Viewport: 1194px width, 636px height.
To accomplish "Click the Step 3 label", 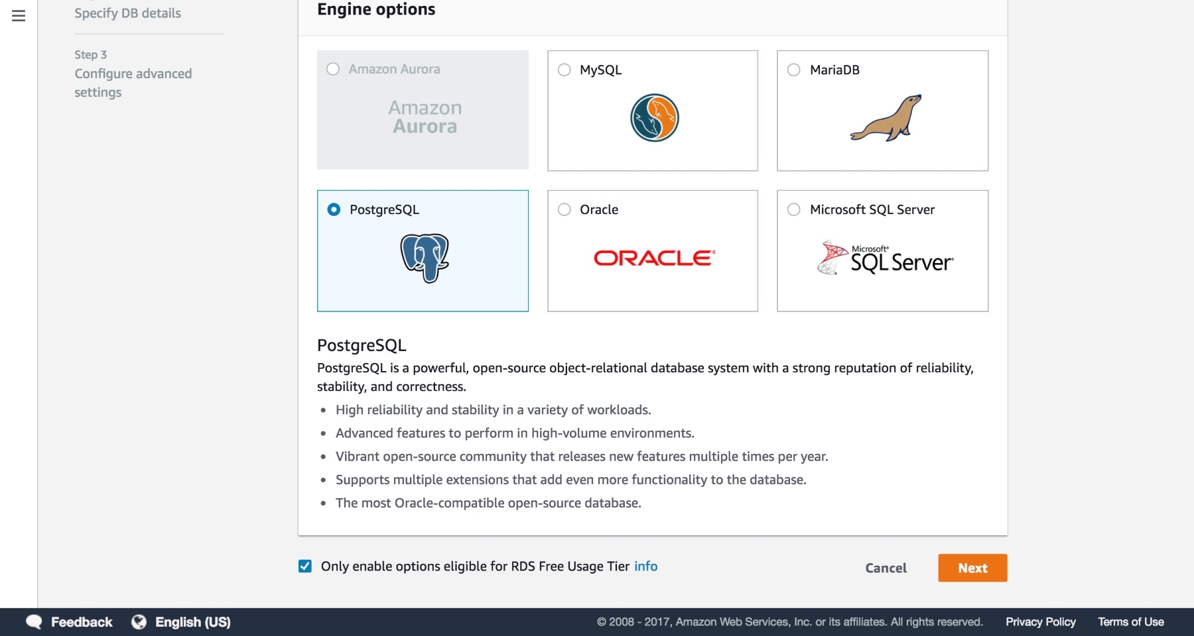I will [90, 55].
